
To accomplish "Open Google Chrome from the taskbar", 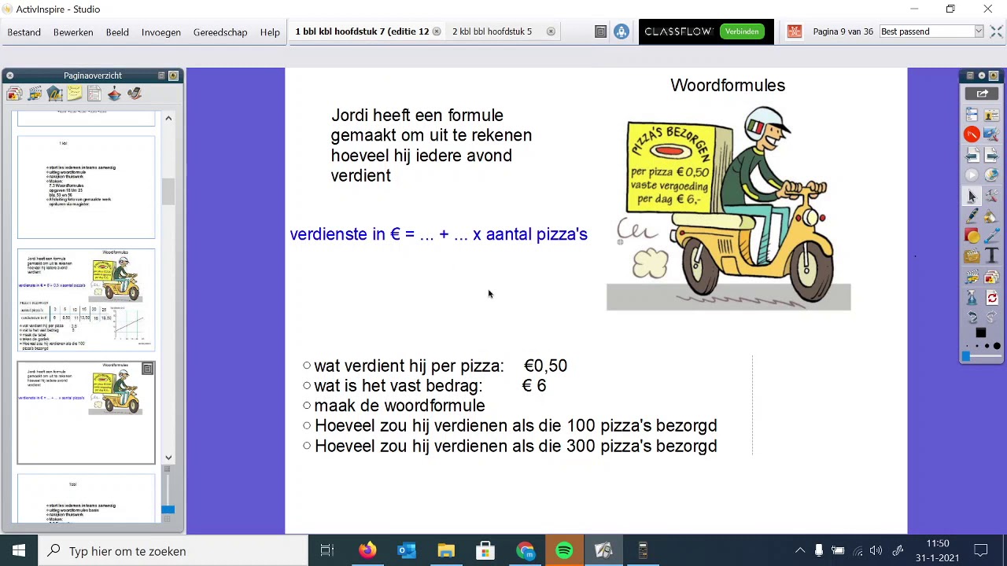I will [525, 551].
